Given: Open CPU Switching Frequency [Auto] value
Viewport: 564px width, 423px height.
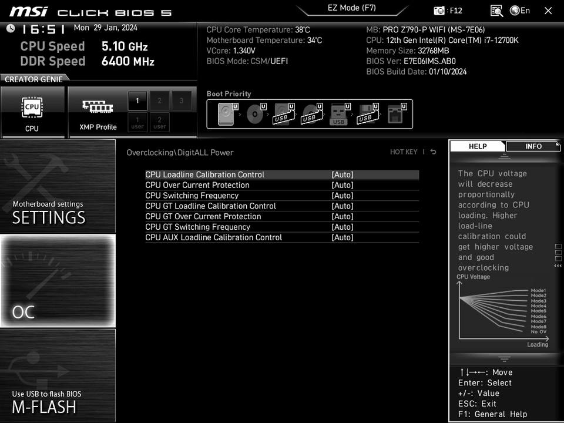Looking at the screenshot, I should click(x=343, y=195).
